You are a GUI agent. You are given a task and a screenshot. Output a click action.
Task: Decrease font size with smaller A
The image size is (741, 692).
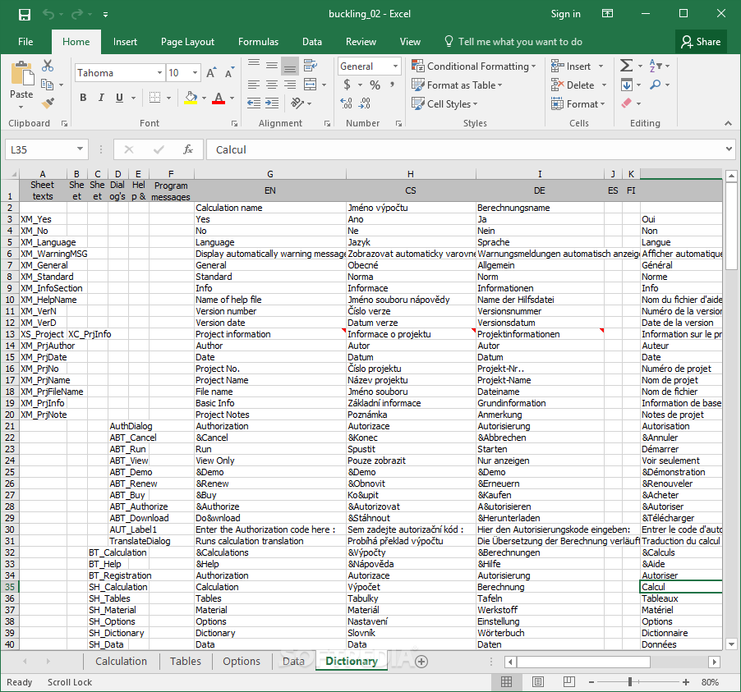tap(229, 73)
